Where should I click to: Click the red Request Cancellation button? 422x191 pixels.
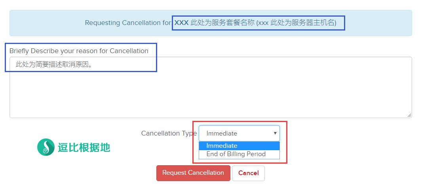tap(193, 173)
